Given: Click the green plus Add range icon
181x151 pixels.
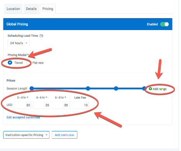Looking at the screenshot, I should (150, 89).
